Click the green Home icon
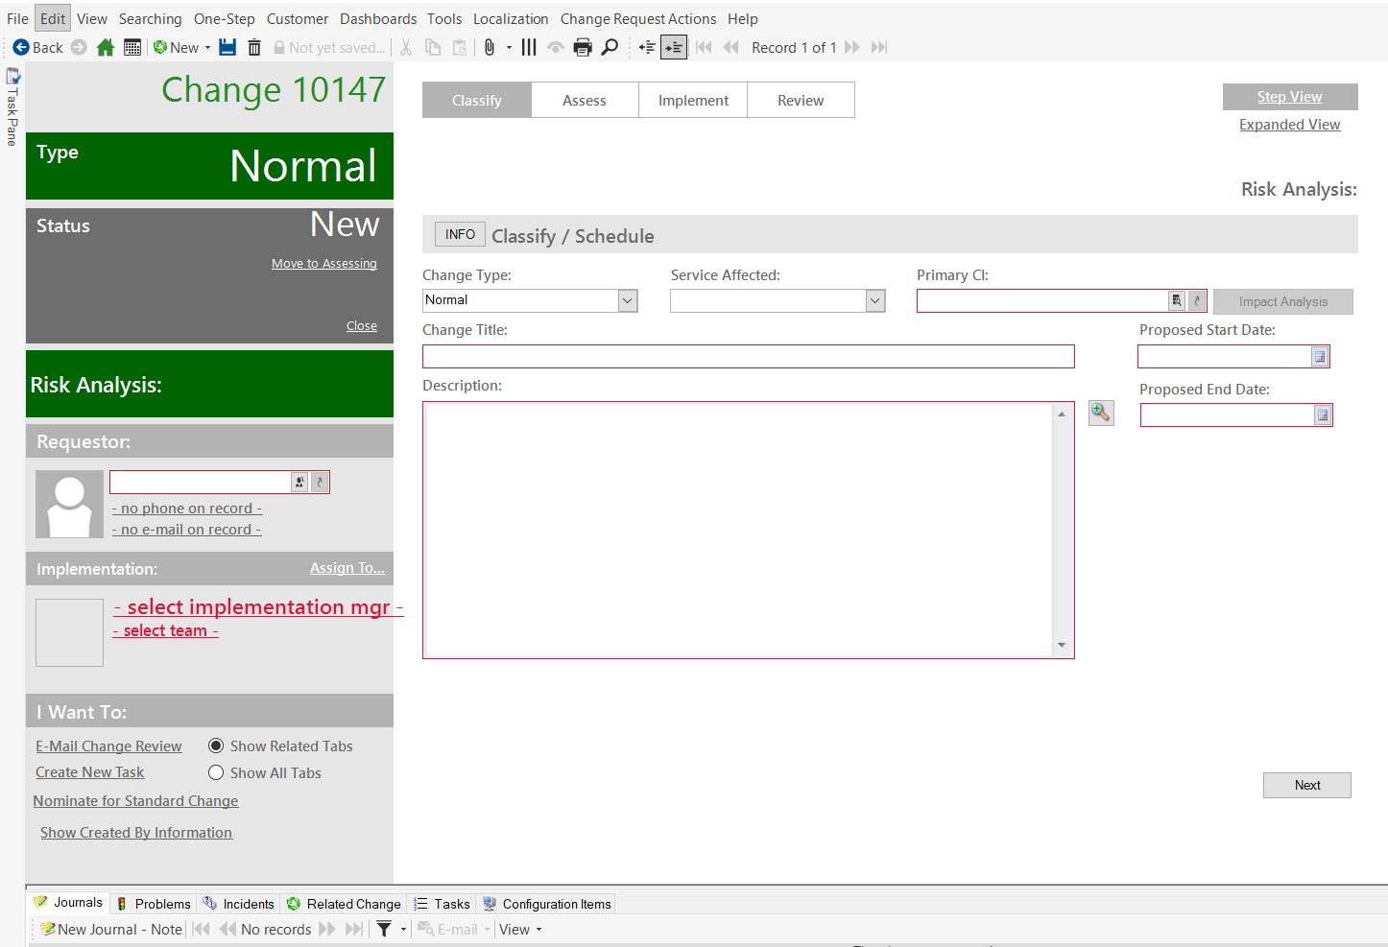The height and width of the screenshot is (947, 1388). [106, 47]
